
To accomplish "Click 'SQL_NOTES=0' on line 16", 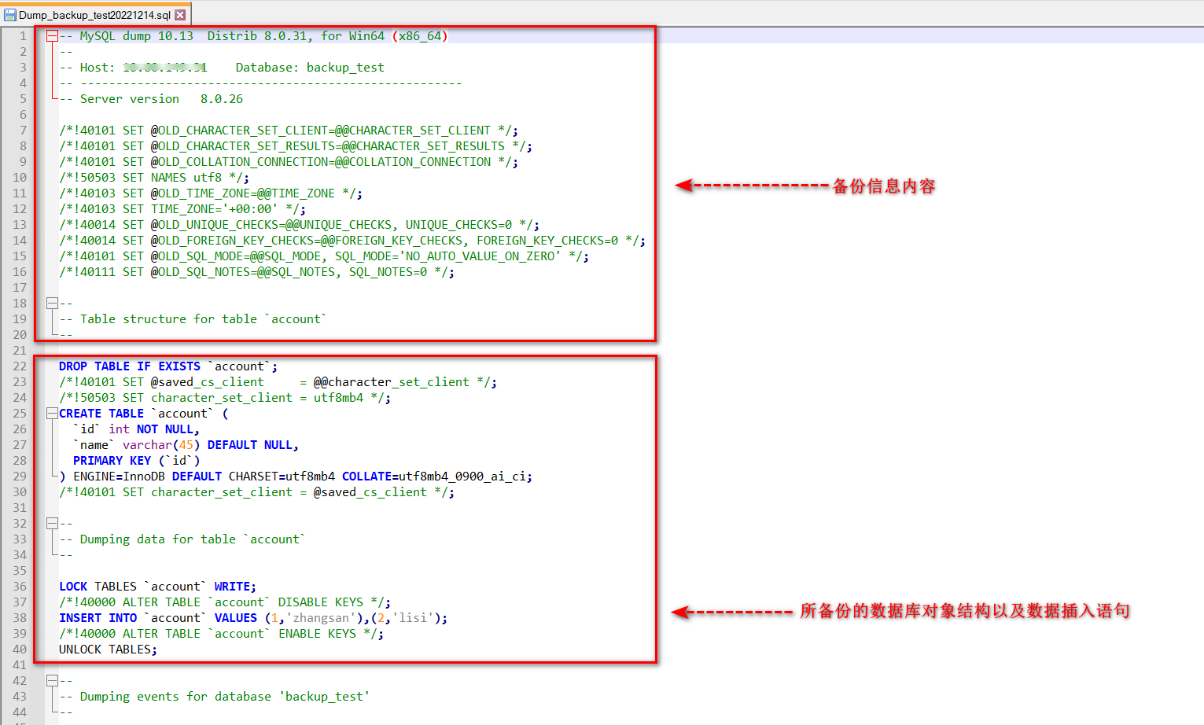I will 388,272.
